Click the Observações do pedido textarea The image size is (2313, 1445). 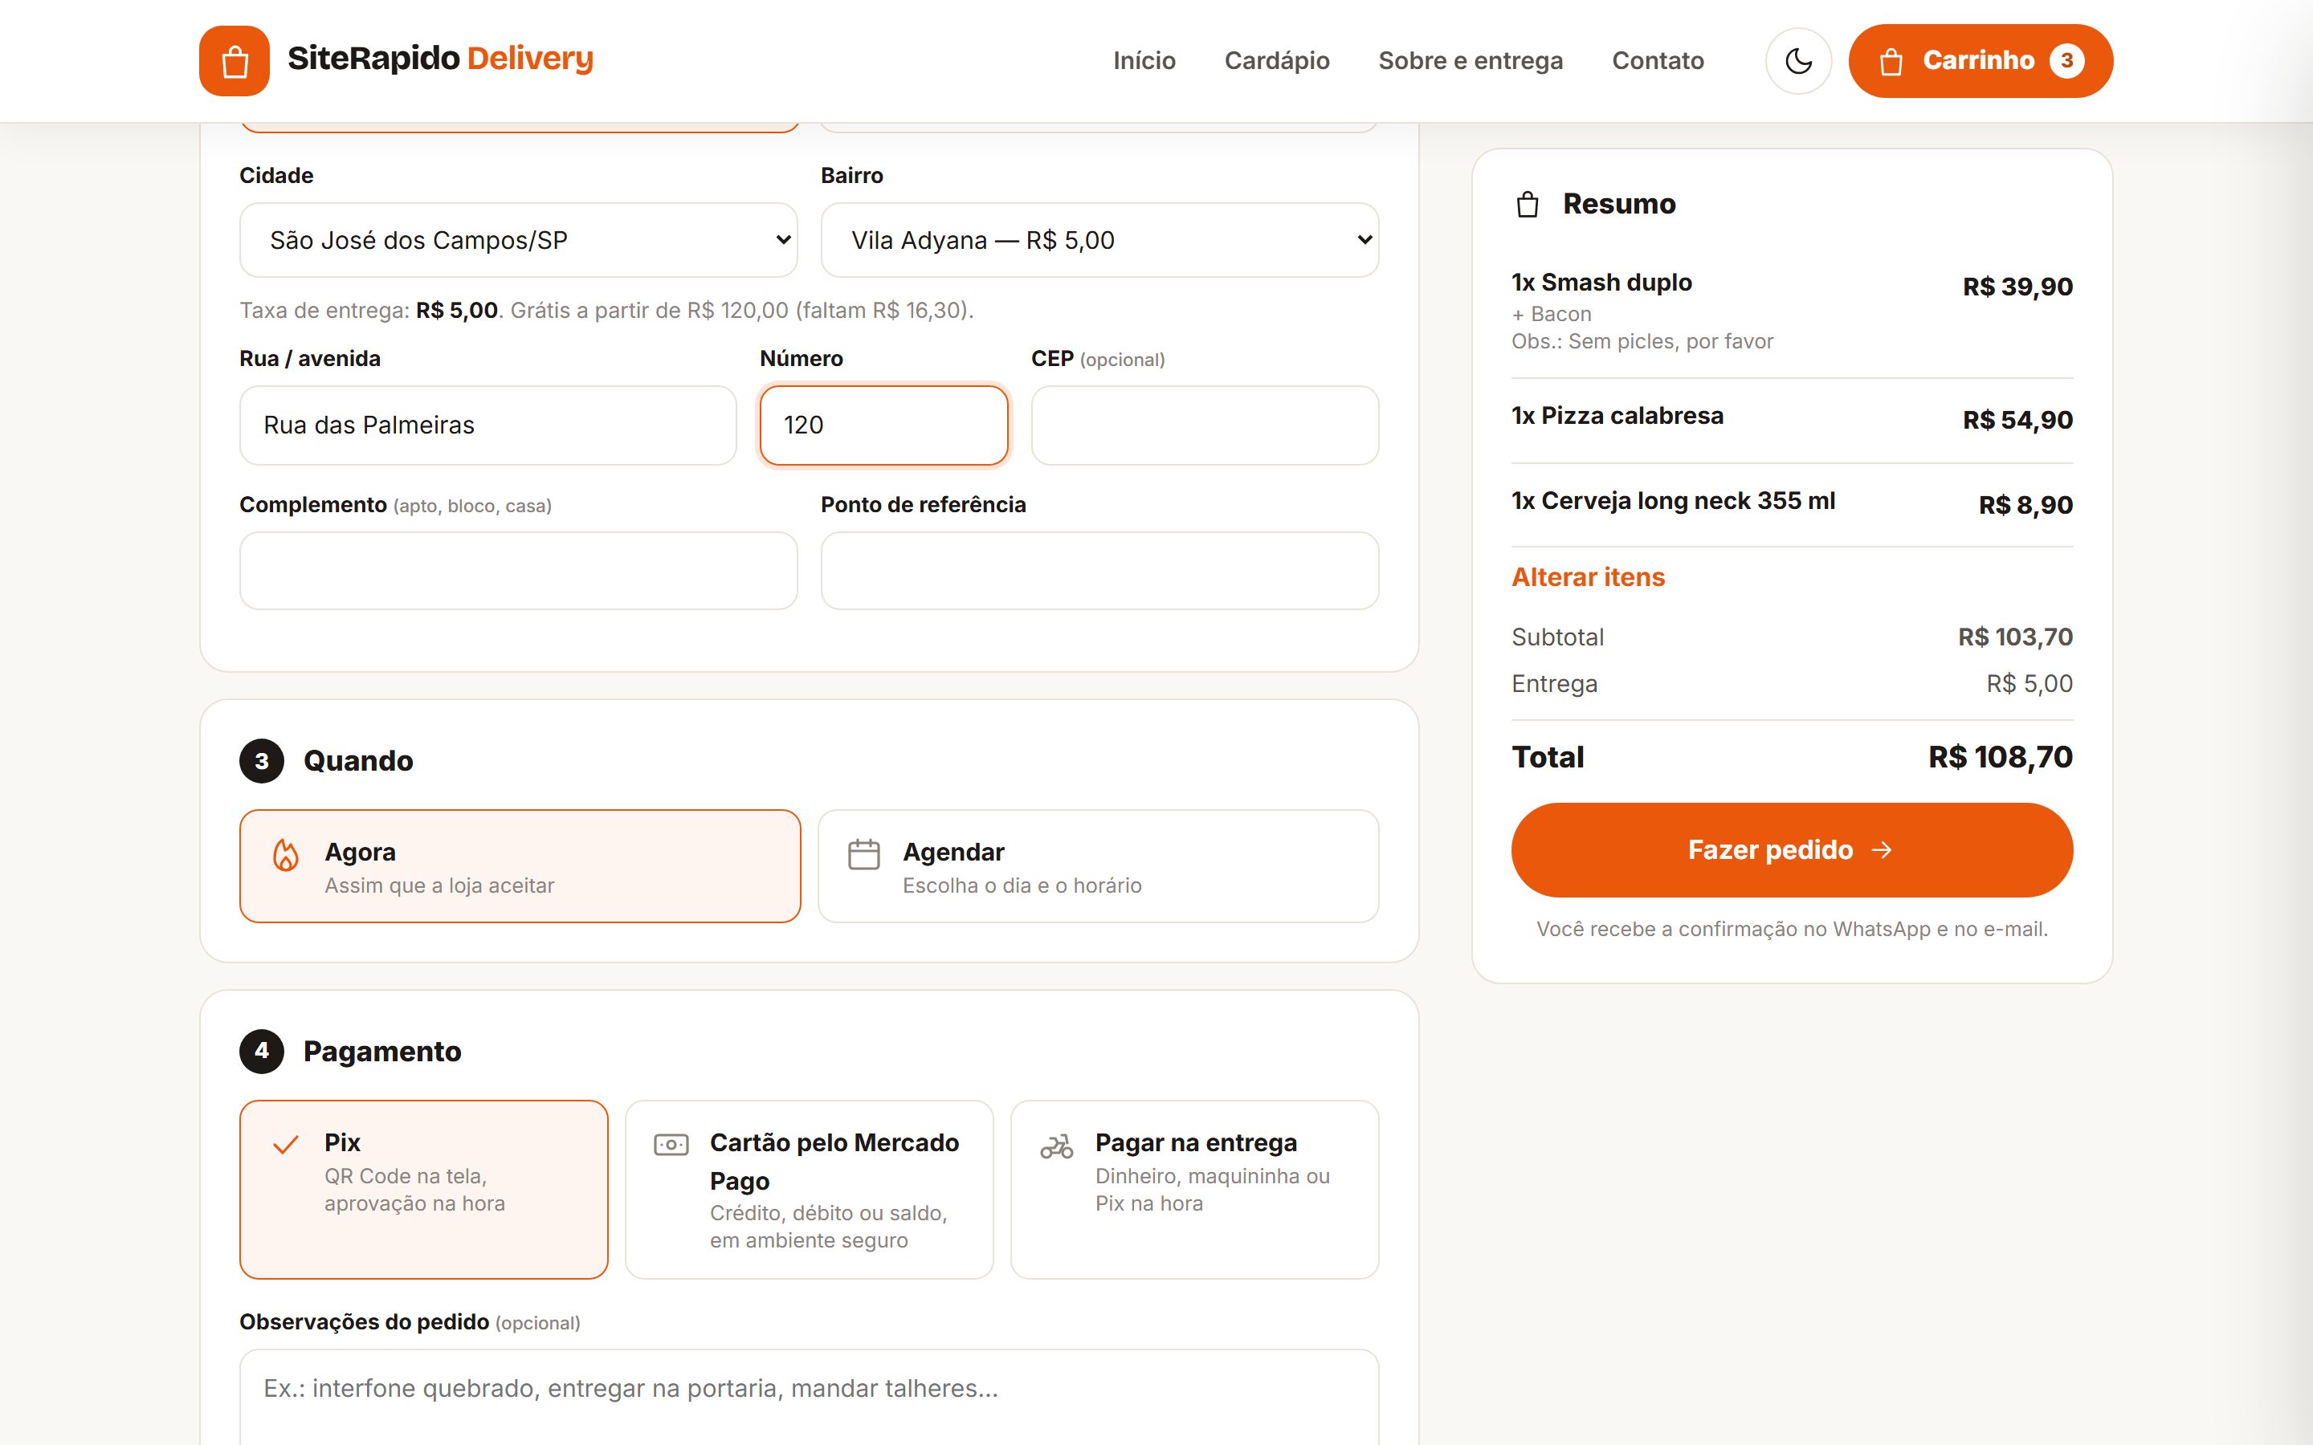[809, 1397]
